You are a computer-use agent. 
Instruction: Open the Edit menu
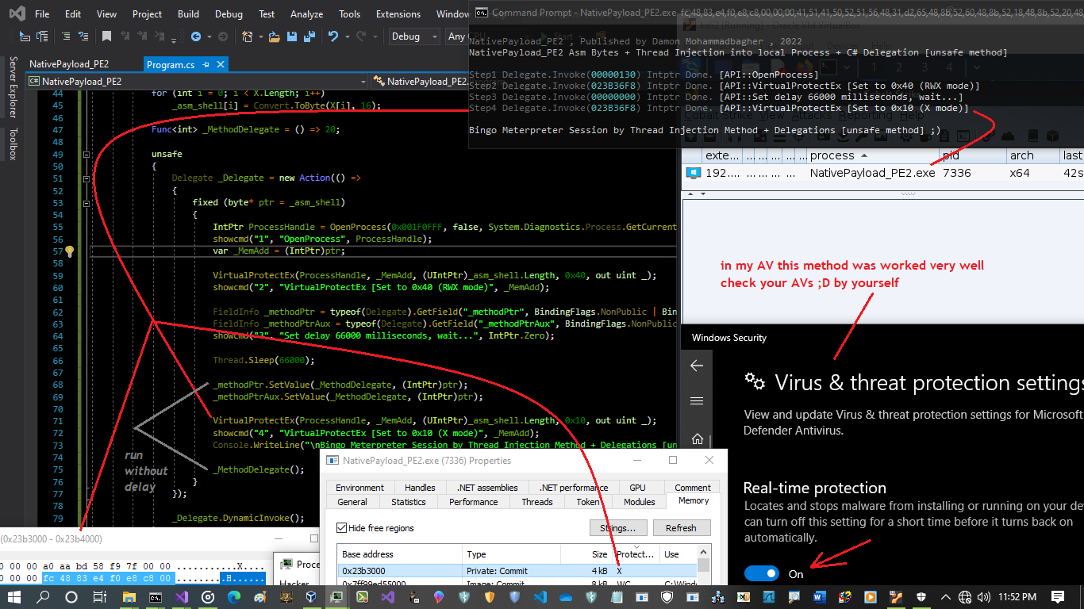73,14
